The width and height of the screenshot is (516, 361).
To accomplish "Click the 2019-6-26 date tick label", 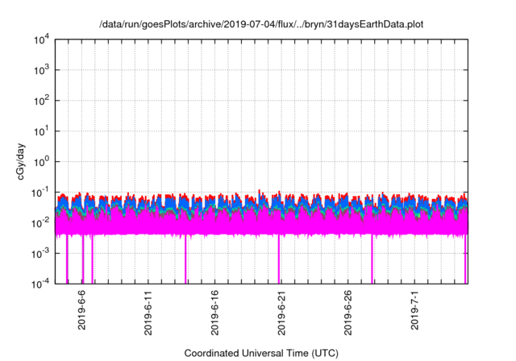I will pyautogui.click(x=347, y=313).
